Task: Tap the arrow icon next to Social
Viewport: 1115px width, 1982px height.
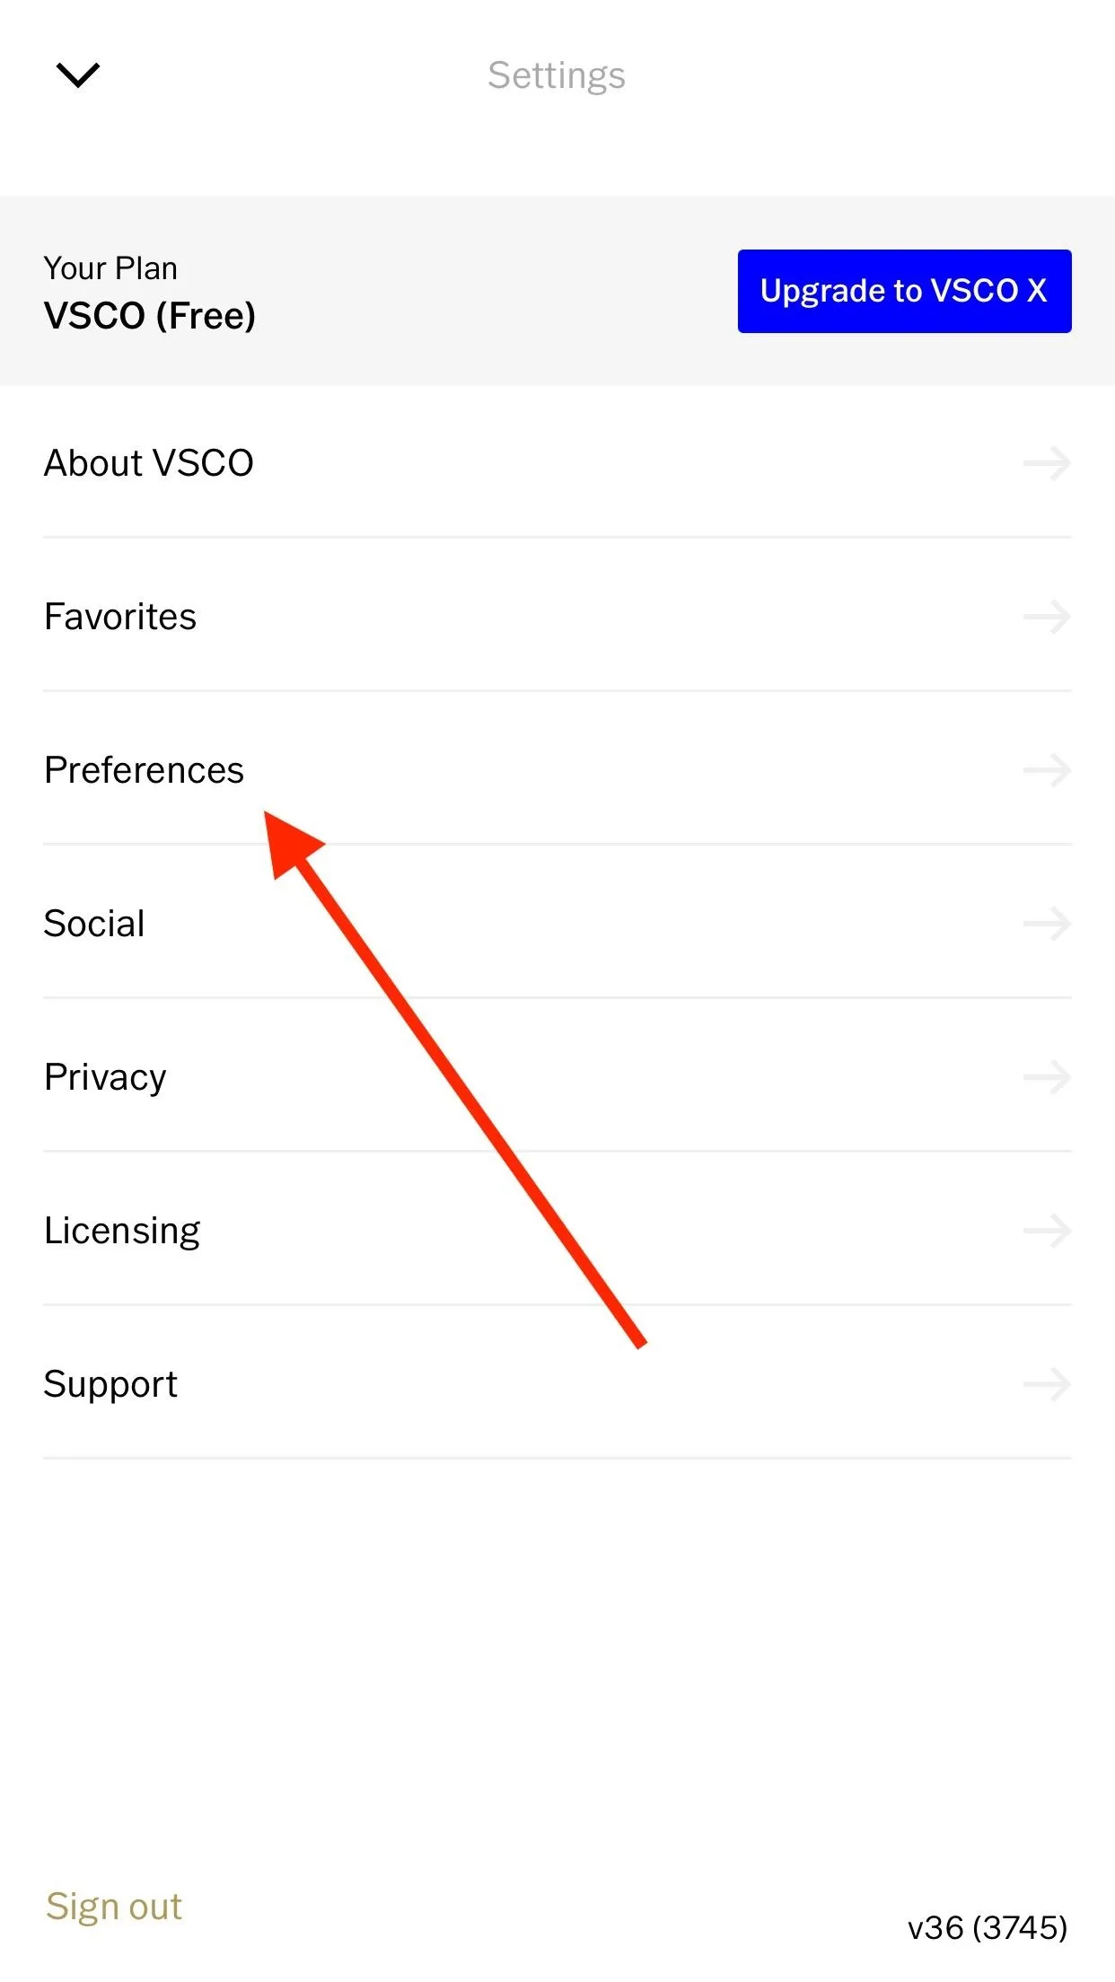Action: pyautogui.click(x=1047, y=924)
